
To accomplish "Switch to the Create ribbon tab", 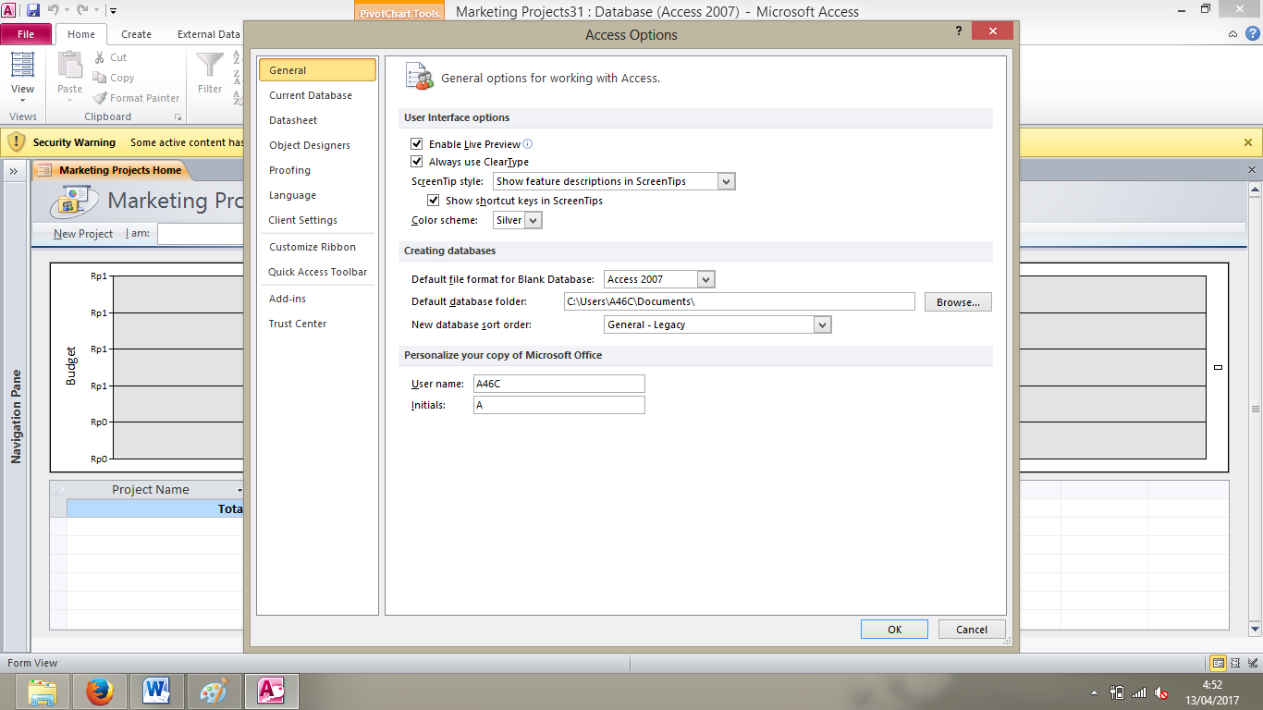I will point(136,34).
